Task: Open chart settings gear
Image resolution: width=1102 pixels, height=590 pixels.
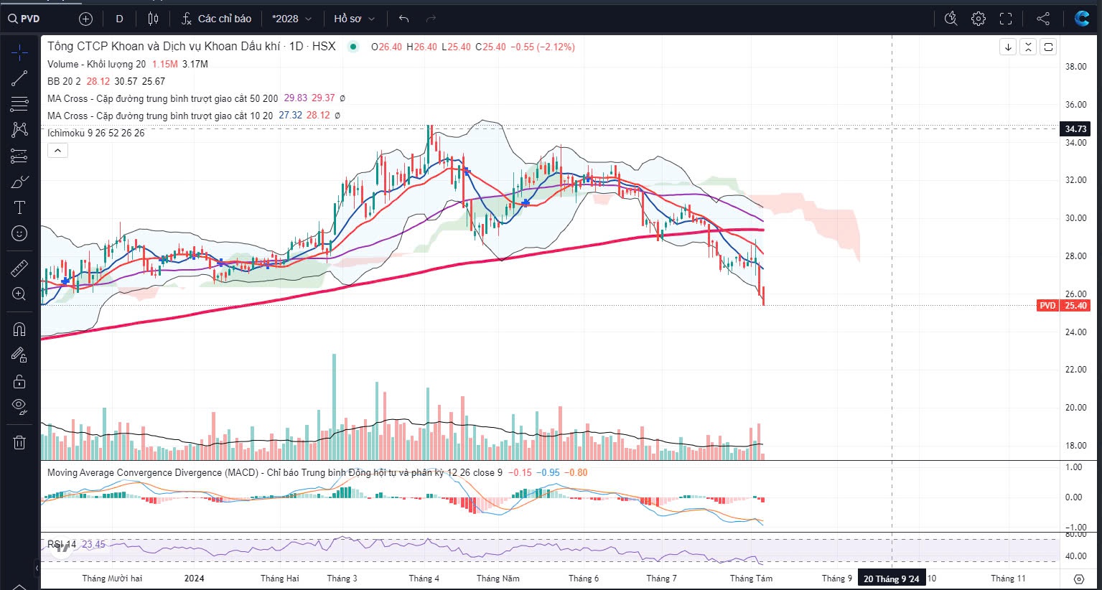Action: click(x=979, y=19)
